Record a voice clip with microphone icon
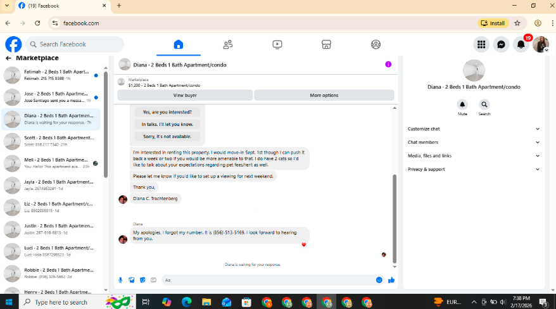The image size is (556, 309). 120,280
